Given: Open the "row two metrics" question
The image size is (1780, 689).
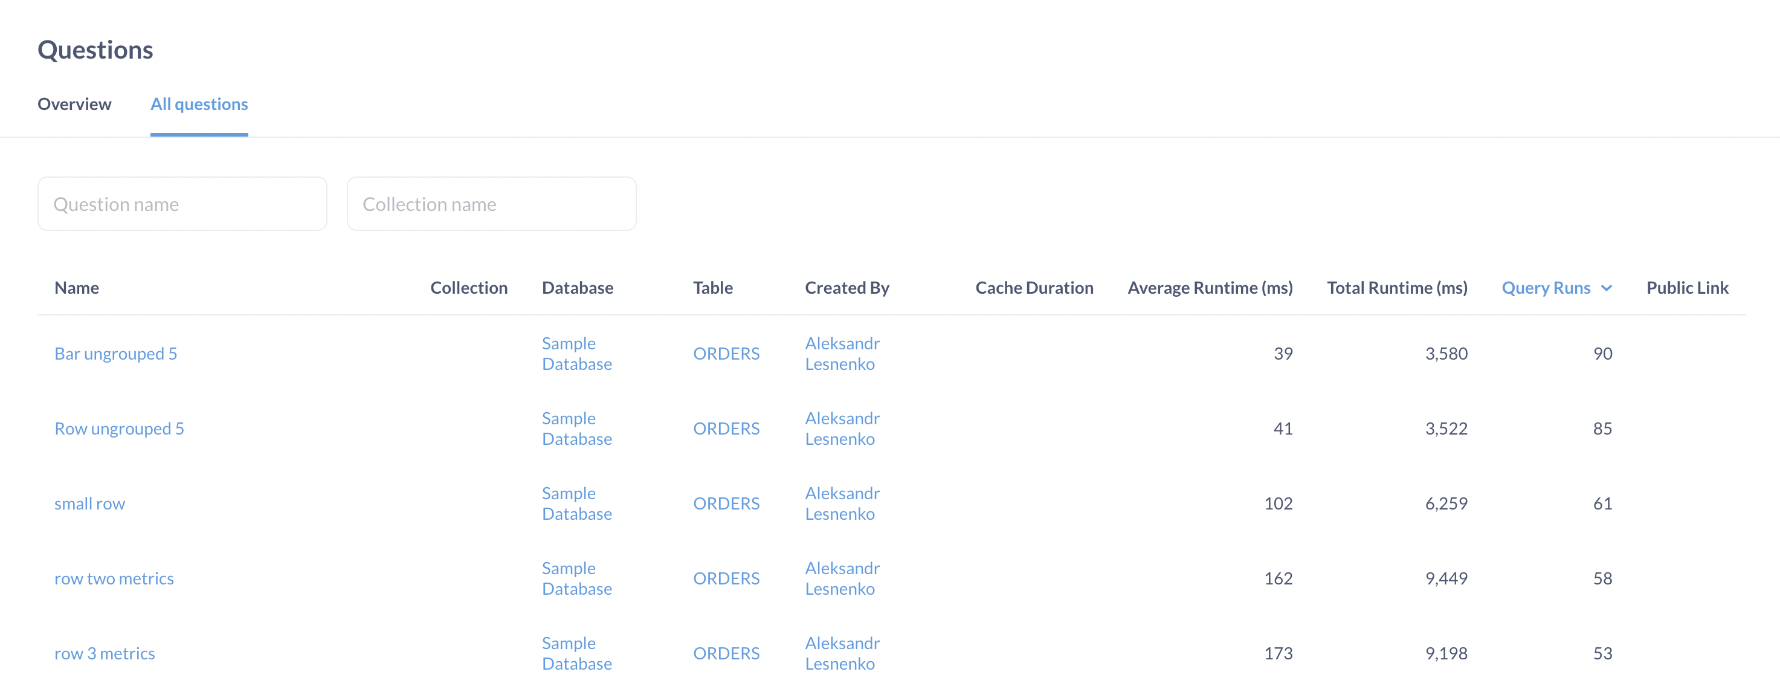Looking at the screenshot, I should point(114,578).
